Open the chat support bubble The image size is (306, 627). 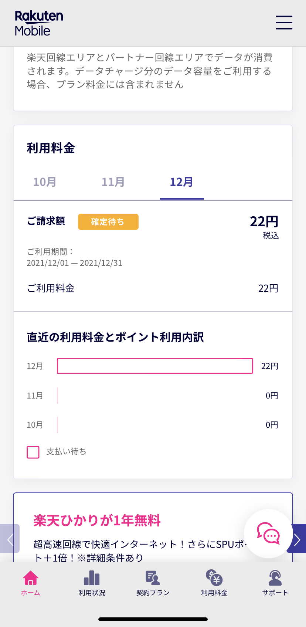click(268, 533)
